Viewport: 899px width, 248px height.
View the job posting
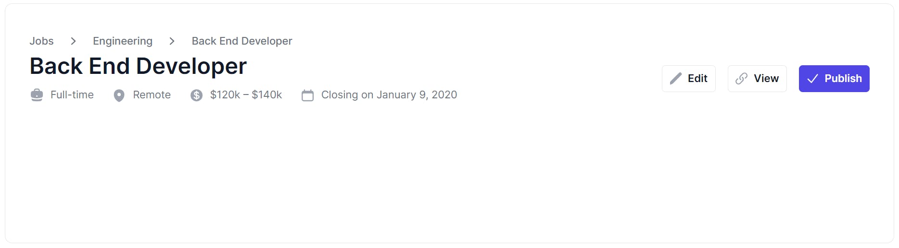pyautogui.click(x=757, y=79)
